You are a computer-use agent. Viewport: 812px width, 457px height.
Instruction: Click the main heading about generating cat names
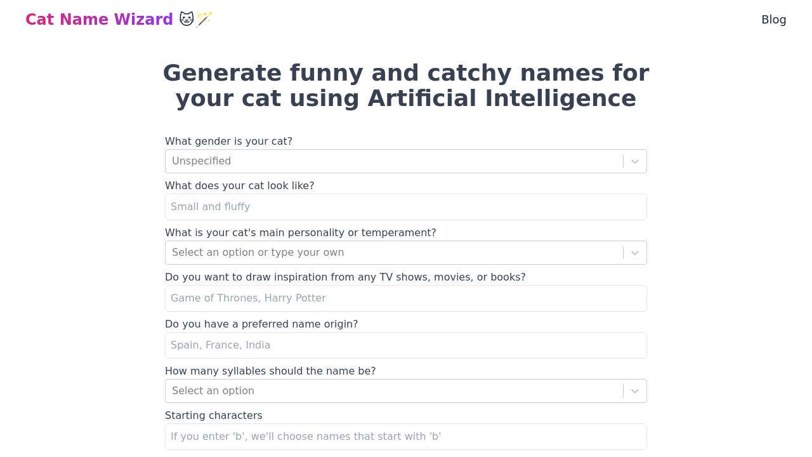coord(406,86)
